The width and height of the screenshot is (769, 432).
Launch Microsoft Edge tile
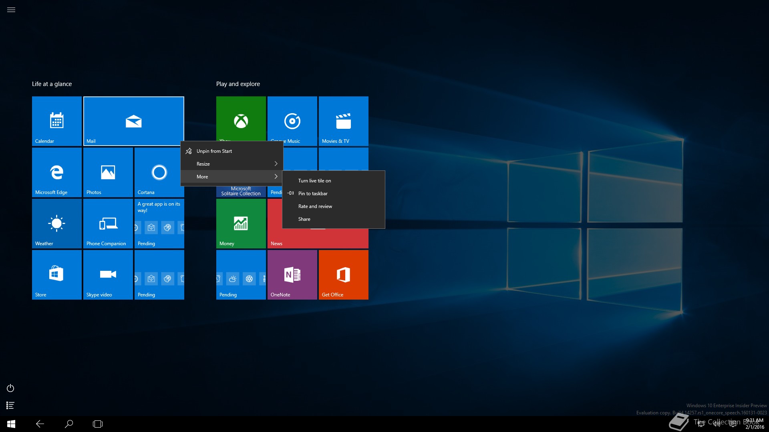(x=57, y=172)
